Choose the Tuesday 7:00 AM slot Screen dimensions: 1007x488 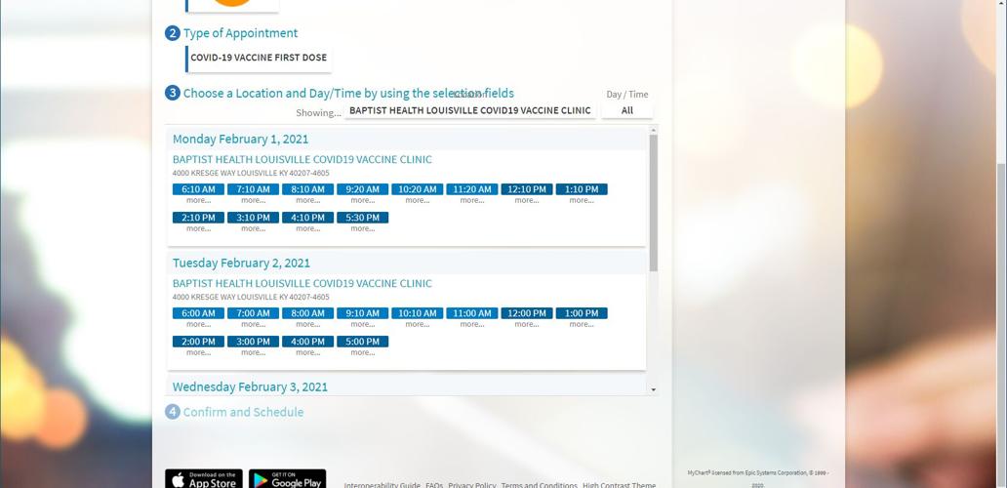pyautogui.click(x=253, y=313)
